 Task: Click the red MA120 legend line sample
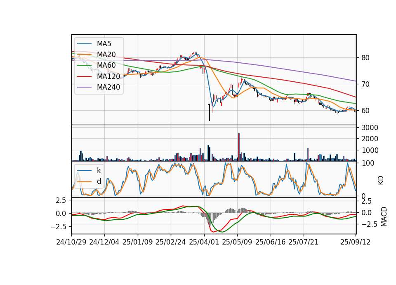pyautogui.click(x=84, y=76)
